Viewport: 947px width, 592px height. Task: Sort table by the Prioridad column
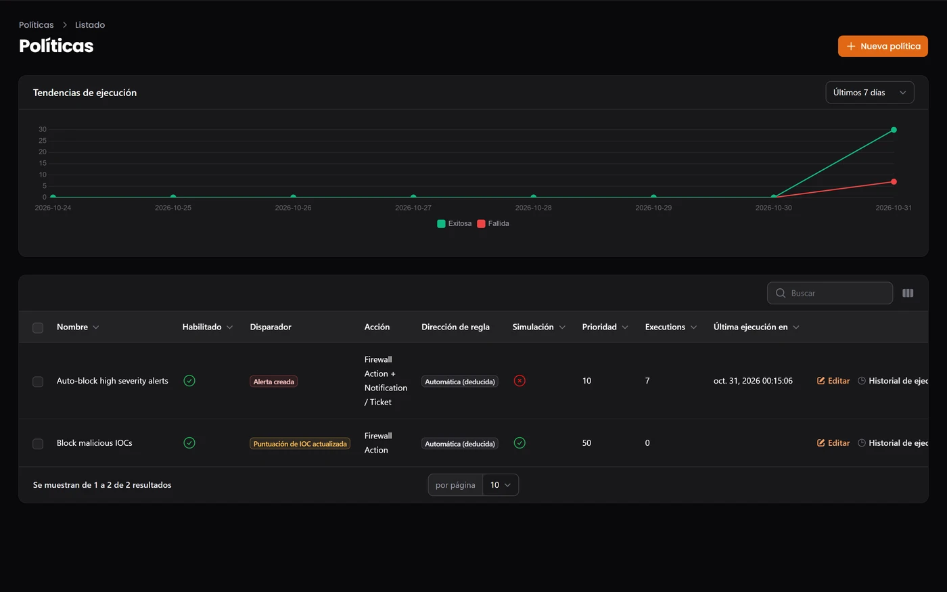pos(605,327)
